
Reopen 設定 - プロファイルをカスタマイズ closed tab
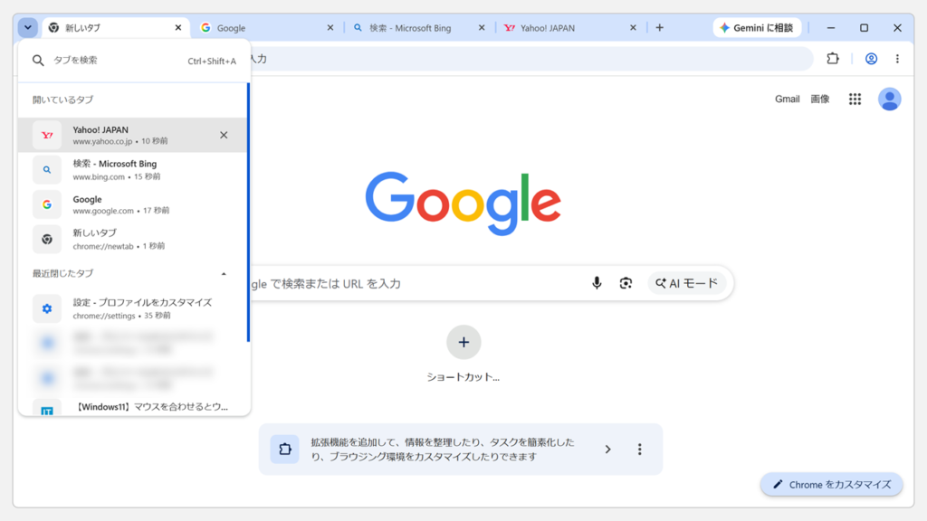(x=133, y=308)
